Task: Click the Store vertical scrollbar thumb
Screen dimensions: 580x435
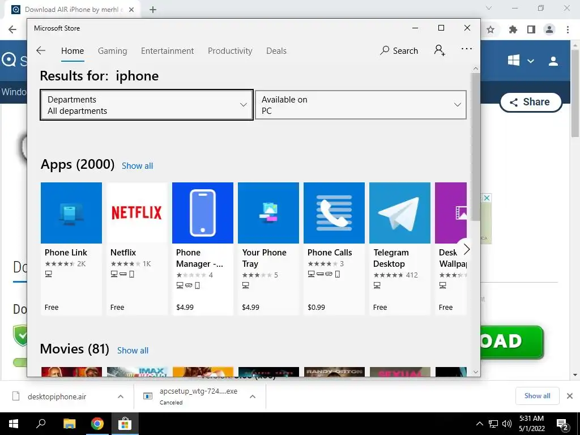Action: pyautogui.click(x=476, y=146)
